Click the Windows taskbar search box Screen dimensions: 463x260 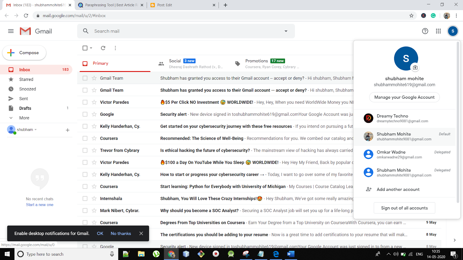[x=66, y=254]
